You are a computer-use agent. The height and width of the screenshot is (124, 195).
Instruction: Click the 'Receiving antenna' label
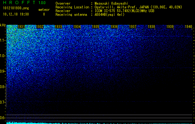point(71,15)
